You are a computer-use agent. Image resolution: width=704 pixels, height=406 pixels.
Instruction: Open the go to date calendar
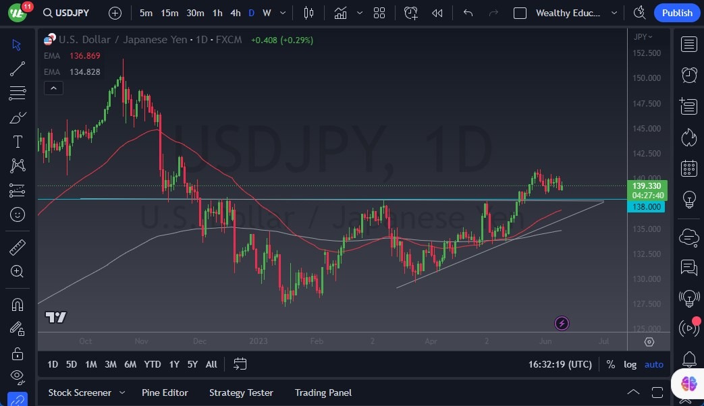240,364
